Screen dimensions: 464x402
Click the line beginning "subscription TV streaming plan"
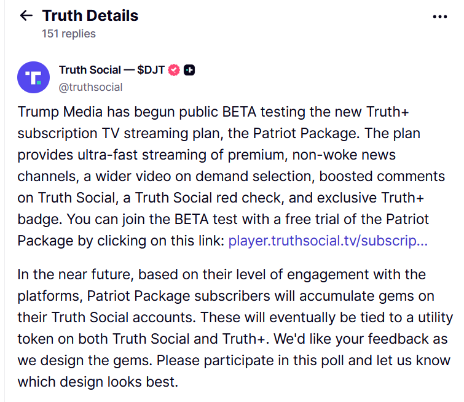pos(219,133)
